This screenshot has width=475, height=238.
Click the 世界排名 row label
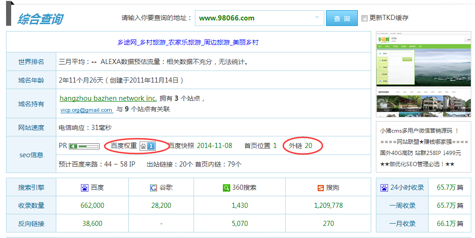point(31,62)
